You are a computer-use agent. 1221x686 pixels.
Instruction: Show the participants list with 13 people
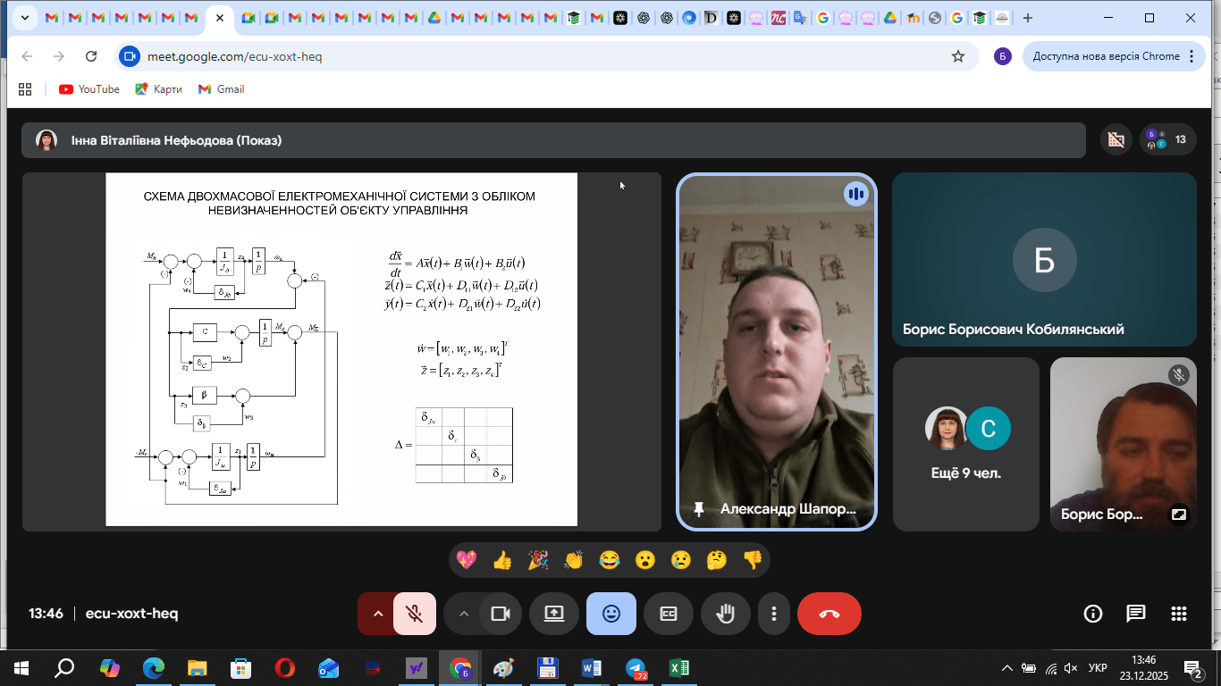pos(1167,139)
